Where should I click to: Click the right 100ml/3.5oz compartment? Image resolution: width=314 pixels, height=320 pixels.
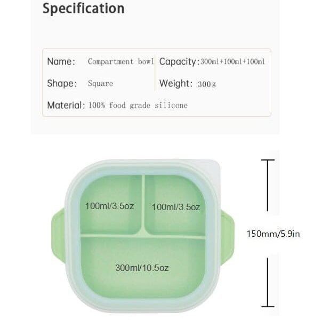[x=175, y=205]
